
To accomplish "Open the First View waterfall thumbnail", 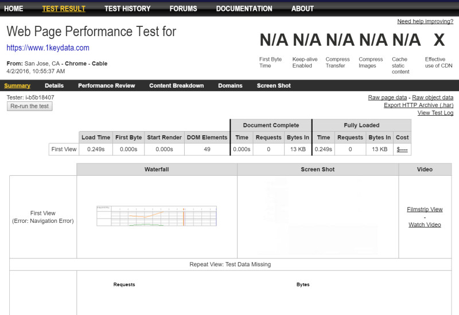I will [157, 216].
